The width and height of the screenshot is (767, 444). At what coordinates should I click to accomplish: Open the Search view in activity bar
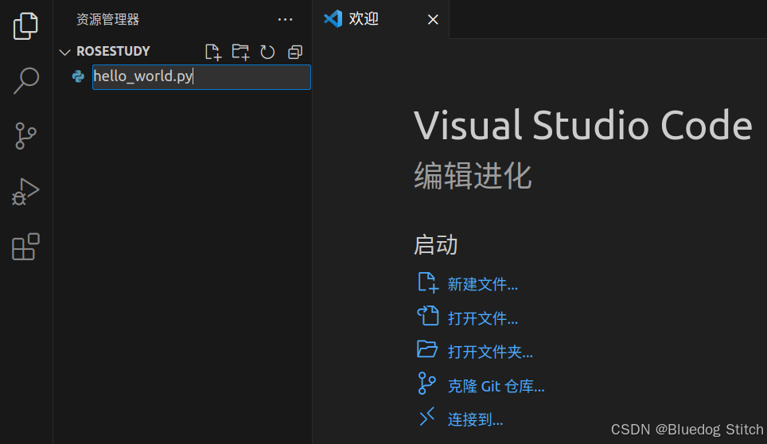click(x=25, y=80)
